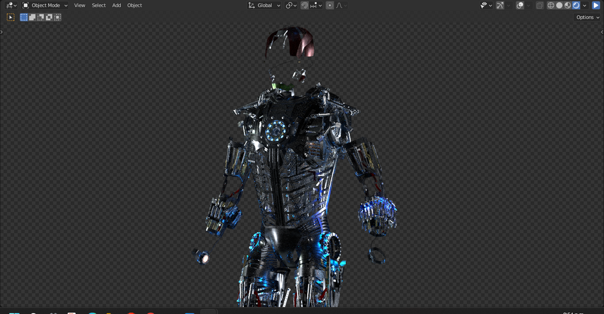Open the Object Mode dropdown

tap(44, 5)
